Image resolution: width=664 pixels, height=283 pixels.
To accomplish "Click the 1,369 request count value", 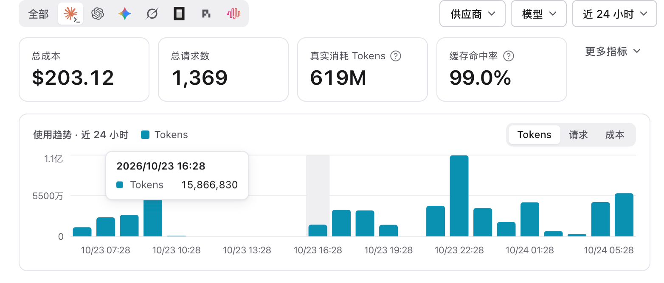I will point(200,78).
